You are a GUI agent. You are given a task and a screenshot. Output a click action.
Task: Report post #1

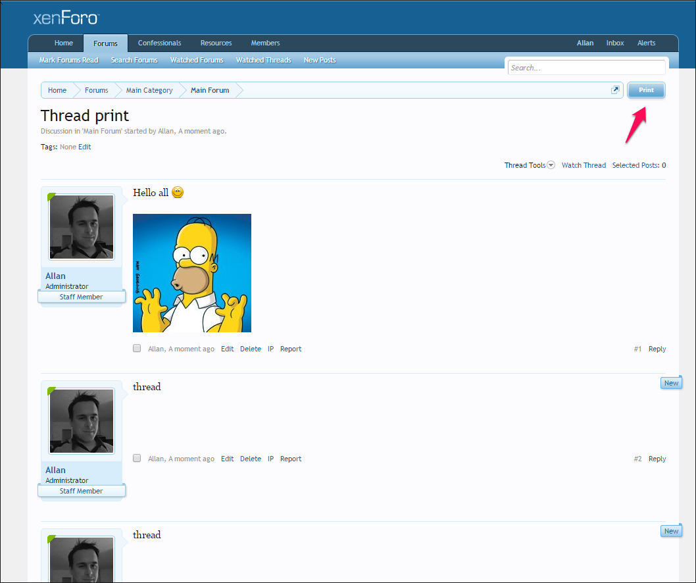pyautogui.click(x=291, y=349)
